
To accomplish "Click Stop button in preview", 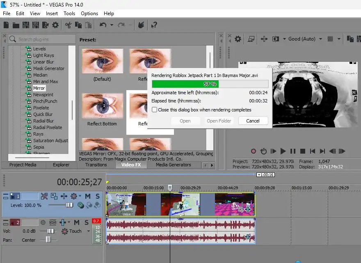I will pyautogui.click(x=303, y=151).
